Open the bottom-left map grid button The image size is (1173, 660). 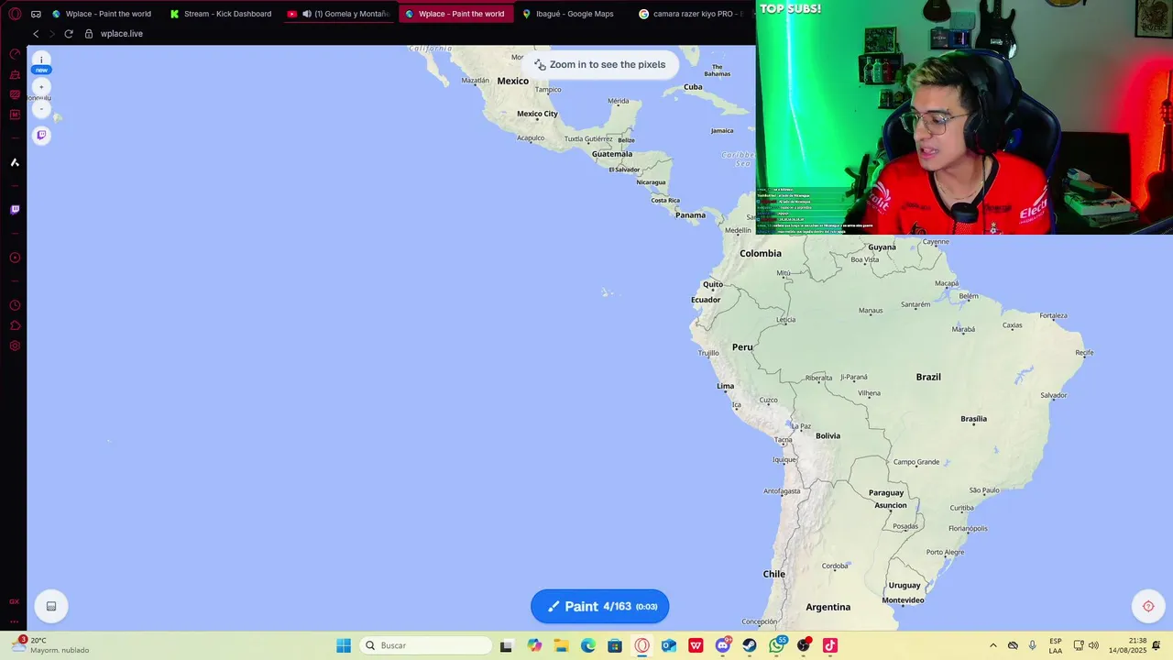tap(51, 606)
